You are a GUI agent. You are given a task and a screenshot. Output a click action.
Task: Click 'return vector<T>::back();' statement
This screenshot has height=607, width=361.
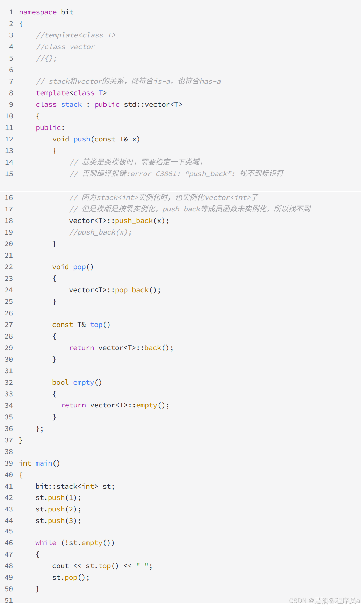(121, 348)
